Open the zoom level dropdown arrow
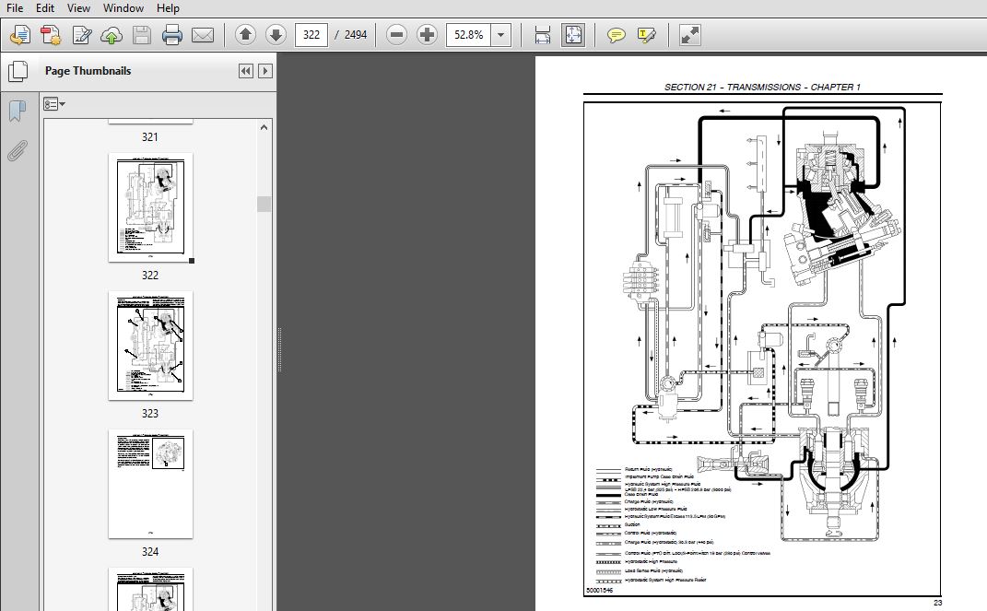Image resolution: width=987 pixels, height=611 pixels. [501, 35]
